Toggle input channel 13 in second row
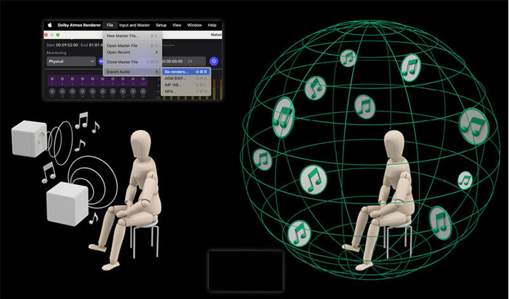Image resolution: width=509 pixels, height=299 pixels. point(72,93)
